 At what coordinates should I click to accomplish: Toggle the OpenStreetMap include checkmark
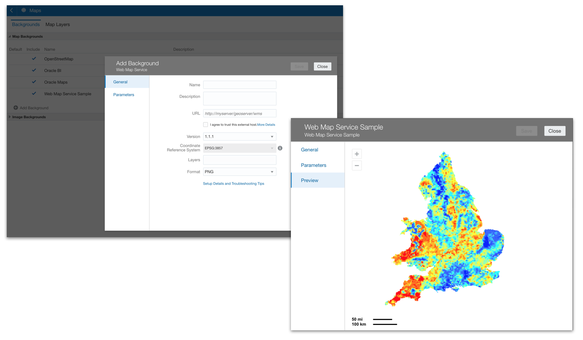click(x=34, y=59)
